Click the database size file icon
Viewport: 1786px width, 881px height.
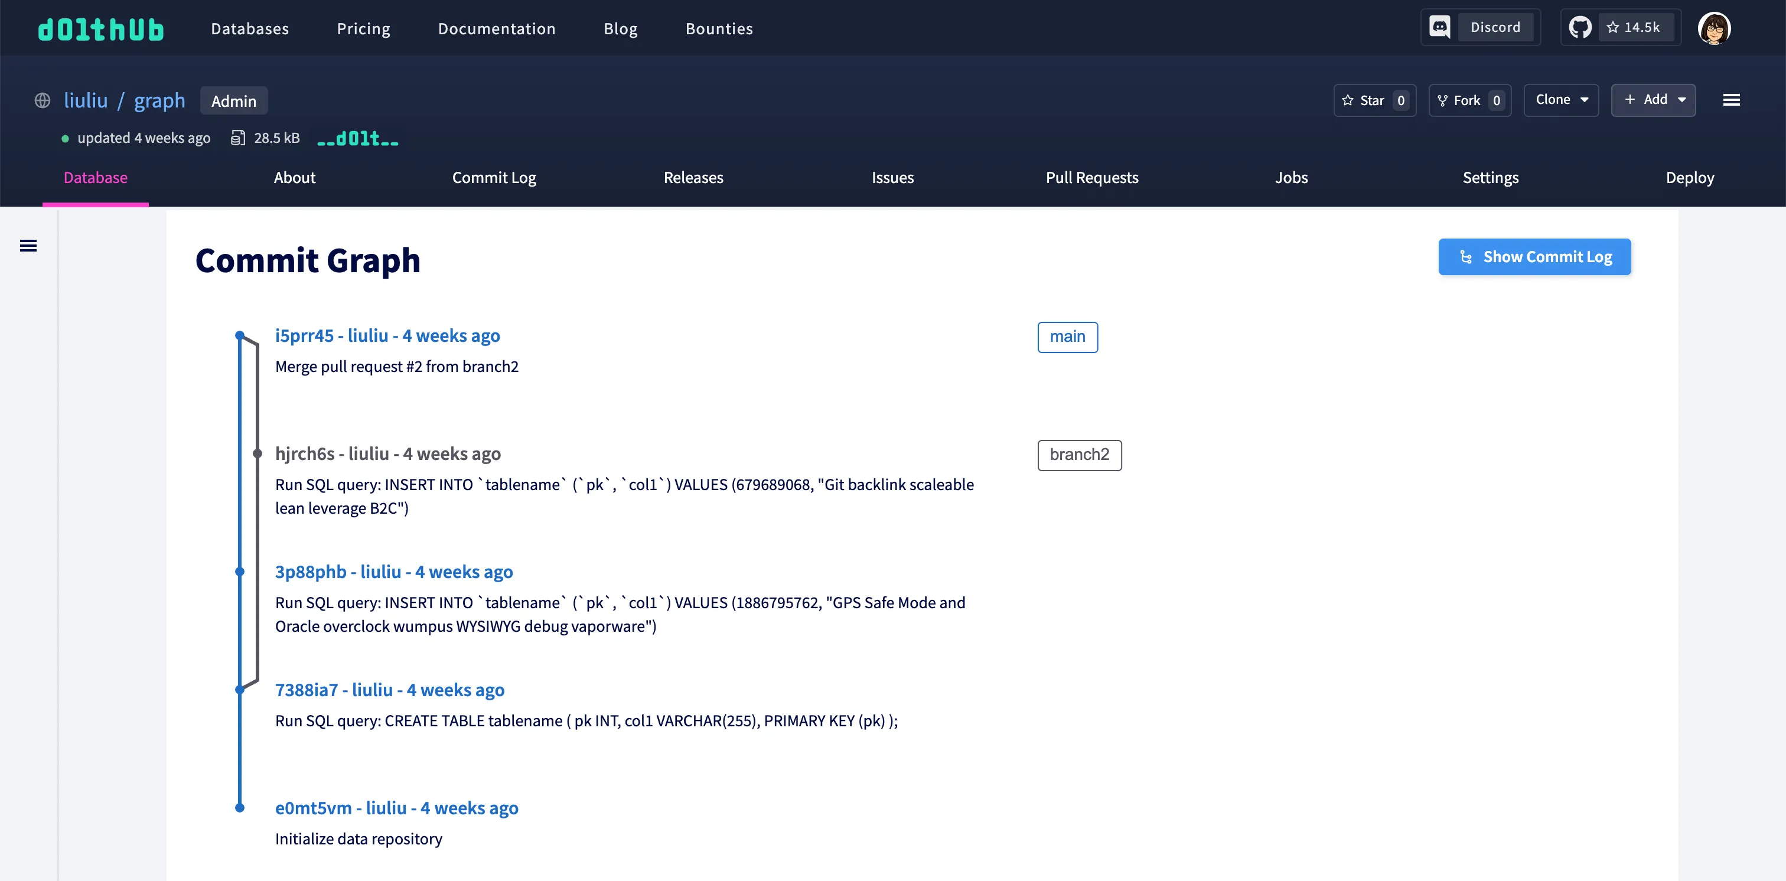tap(238, 138)
